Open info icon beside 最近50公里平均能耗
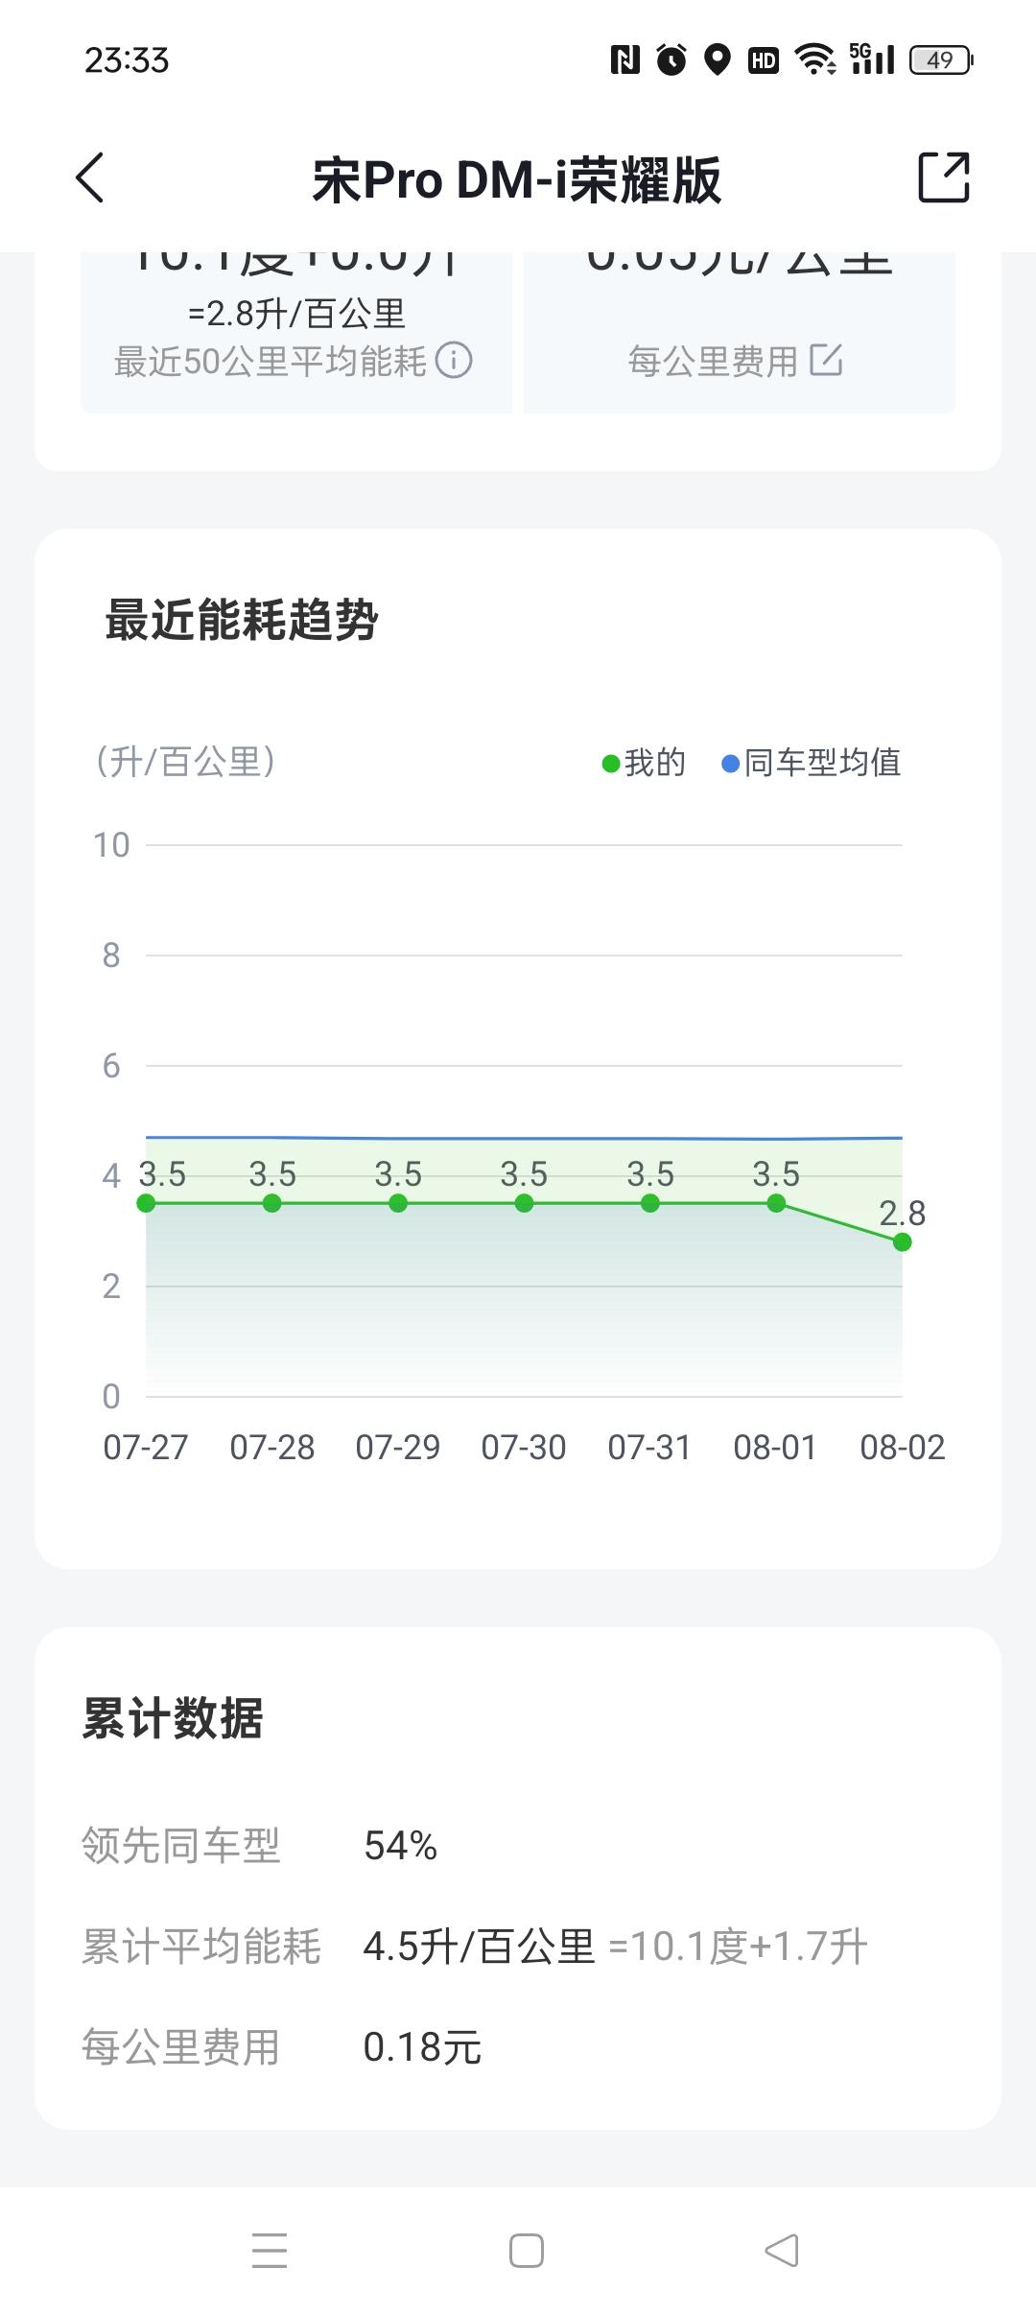The height and width of the screenshot is (2314, 1036). pyautogui.click(x=454, y=361)
